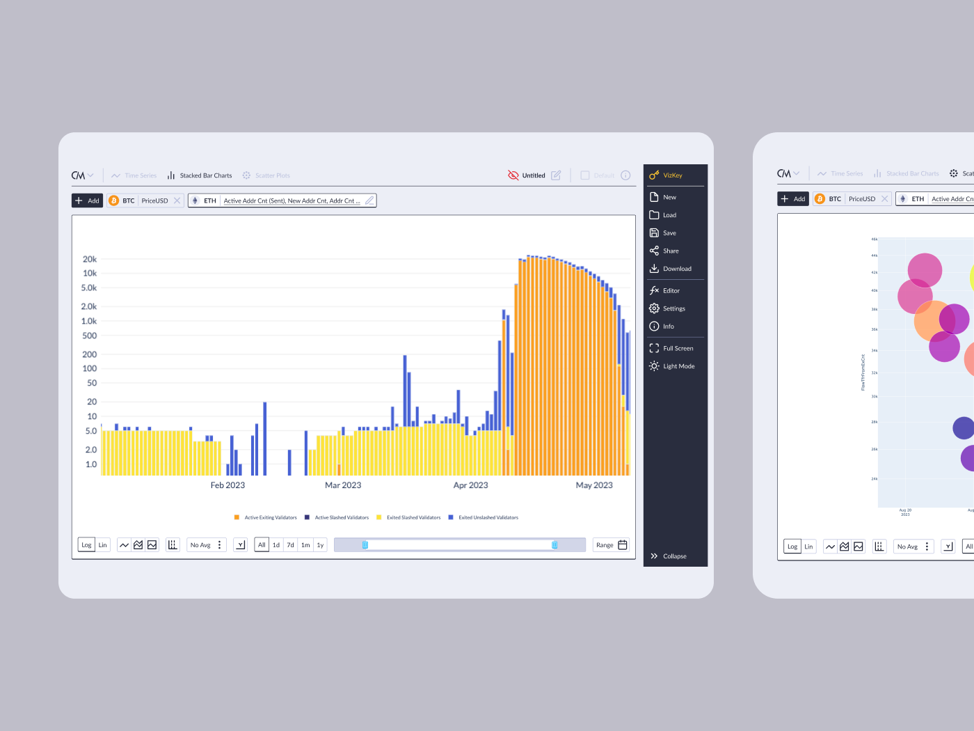Select the 1d time range

pyautogui.click(x=276, y=545)
